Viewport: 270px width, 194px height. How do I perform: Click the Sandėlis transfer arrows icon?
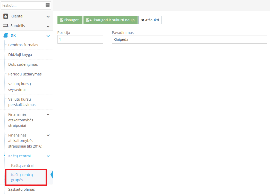(6, 26)
